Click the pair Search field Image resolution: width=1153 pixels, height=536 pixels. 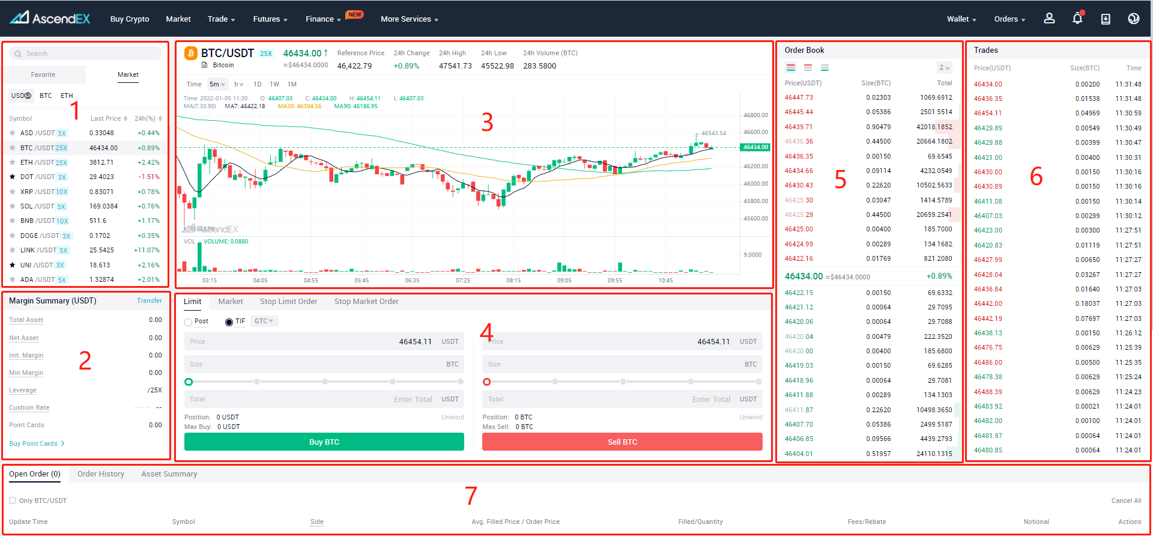[85, 53]
